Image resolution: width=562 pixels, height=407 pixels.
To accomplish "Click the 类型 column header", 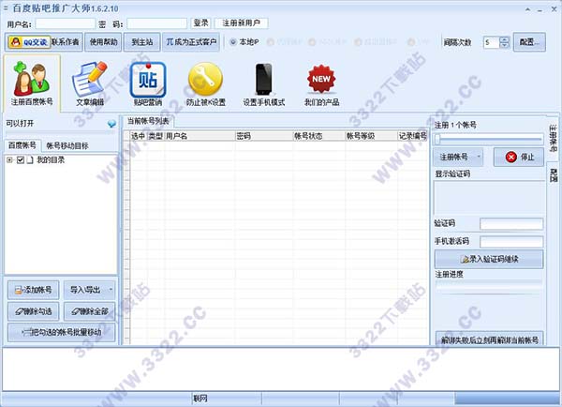I will [x=155, y=136].
